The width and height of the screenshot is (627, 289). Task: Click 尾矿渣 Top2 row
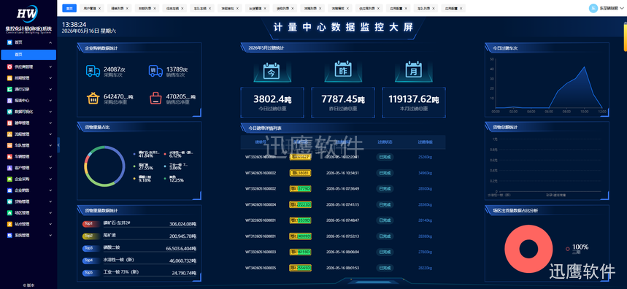pos(139,236)
